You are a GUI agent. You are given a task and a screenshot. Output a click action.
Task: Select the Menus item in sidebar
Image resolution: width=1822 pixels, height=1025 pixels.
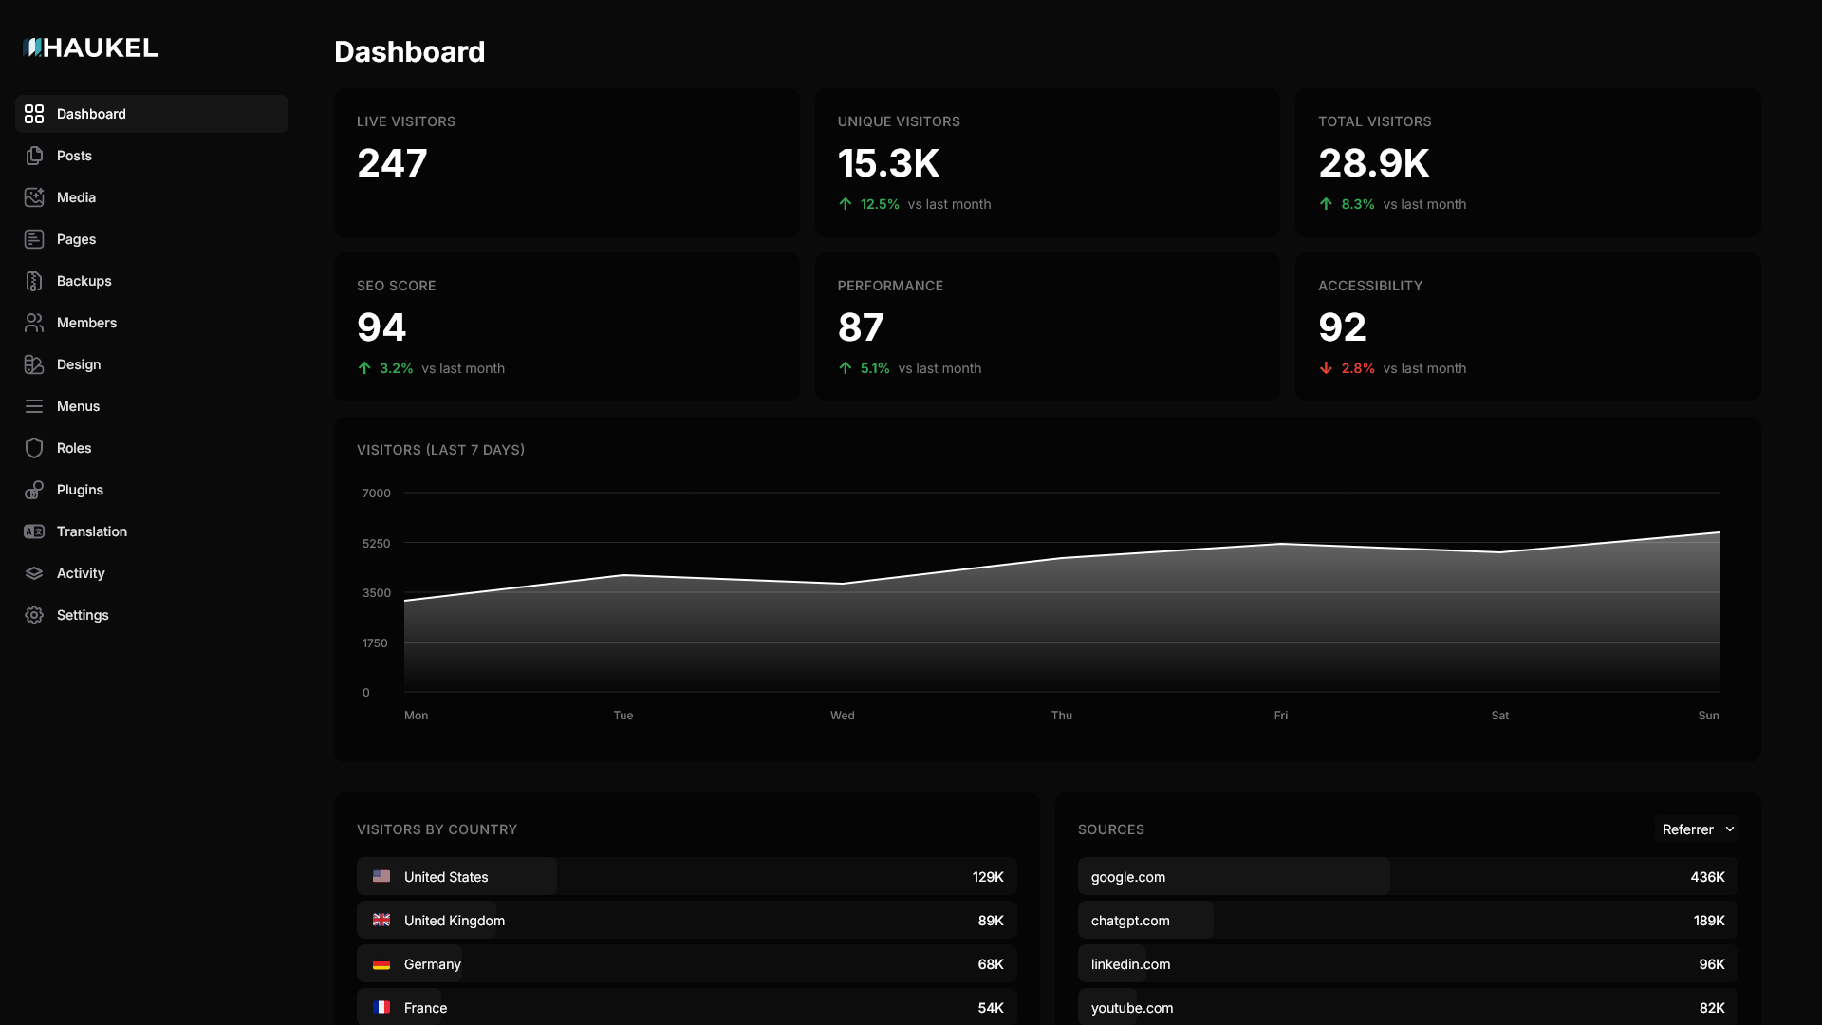pos(77,406)
